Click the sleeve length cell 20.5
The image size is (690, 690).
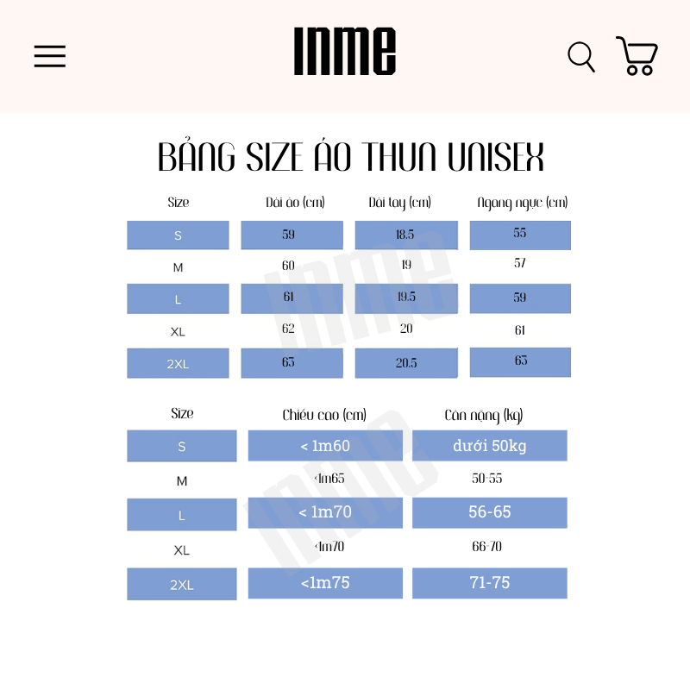pyautogui.click(x=405, y=363)
